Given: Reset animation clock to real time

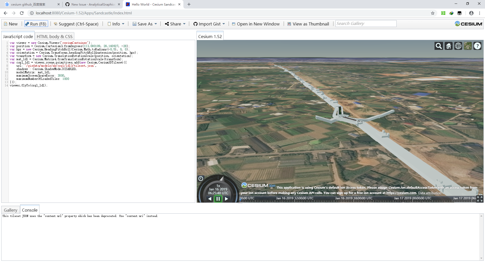Looking at the screenshot, I should pyautogui.click(x=201, y=179).
